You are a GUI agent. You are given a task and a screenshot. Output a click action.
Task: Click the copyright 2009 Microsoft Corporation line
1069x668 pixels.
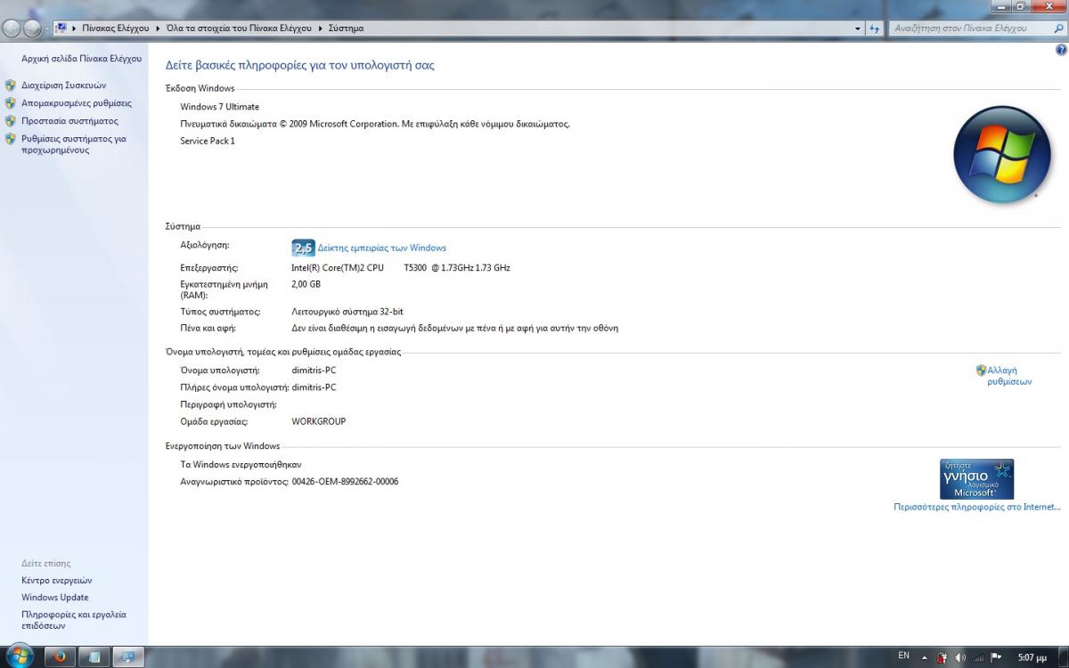tap(375, 124)
